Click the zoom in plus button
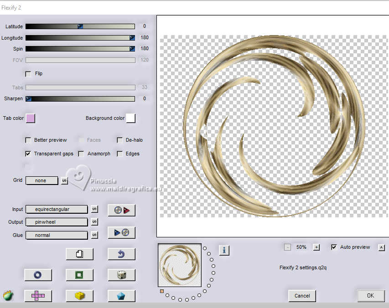This screenshot has width=389, height=308. click(x=316, y=247)
